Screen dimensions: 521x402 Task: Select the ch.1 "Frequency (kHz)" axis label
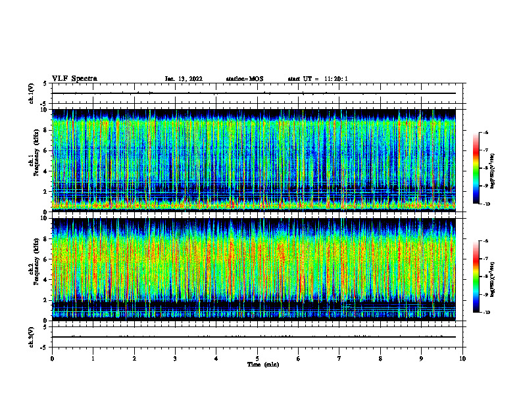(36, 152)
